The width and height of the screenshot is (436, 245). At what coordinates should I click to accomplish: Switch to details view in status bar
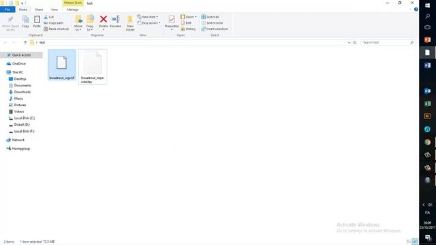point(409,242)
